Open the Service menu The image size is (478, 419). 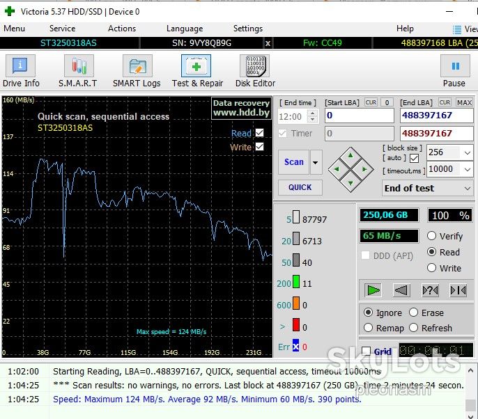pyautogui.click(x=62, y=29)
